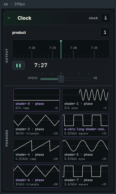Viewport: 116px width, 194px height.
Task: Pause the clock playback
Action: 18,65
